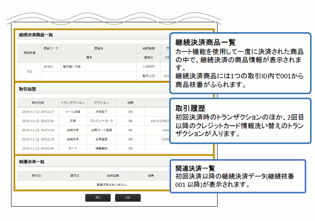The image size is (315, 221).
Task: Select the 毎月届く花束 product name cell
Action: pyautogui.click(x=72, y=66)
